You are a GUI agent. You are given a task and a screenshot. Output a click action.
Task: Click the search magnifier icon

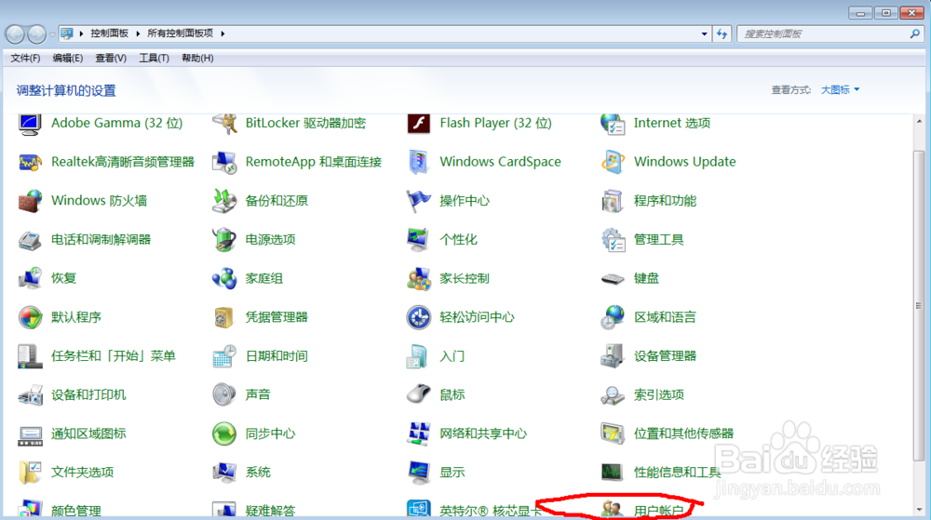coord(915,33)
